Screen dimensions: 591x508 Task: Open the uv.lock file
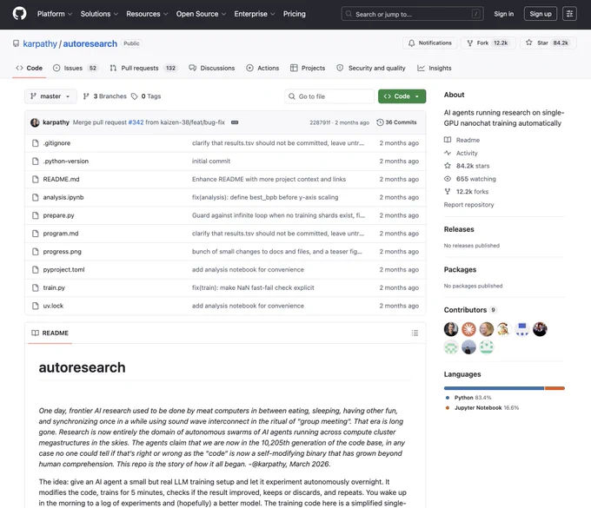pyautogui.click(x=53, y=306)
